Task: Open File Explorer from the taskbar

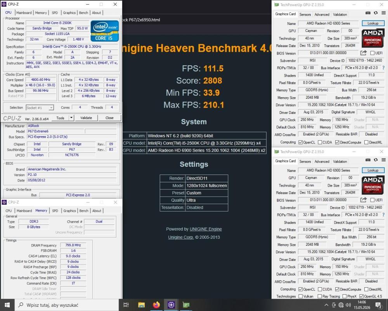Action: coord(141,305)
